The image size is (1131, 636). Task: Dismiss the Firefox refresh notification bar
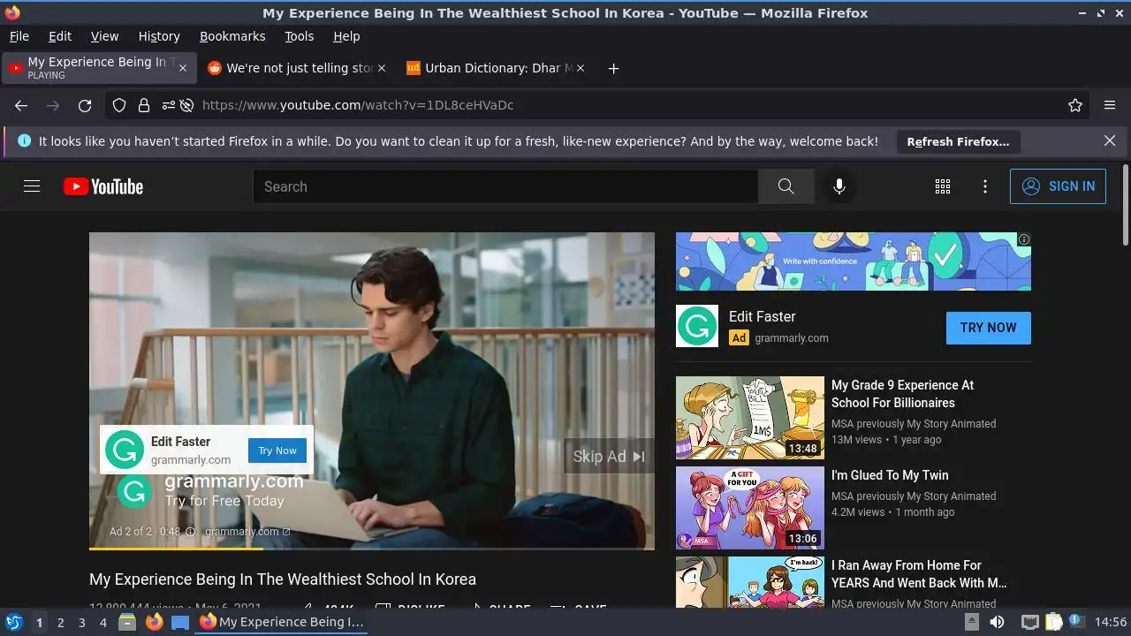coord(1110,140)
